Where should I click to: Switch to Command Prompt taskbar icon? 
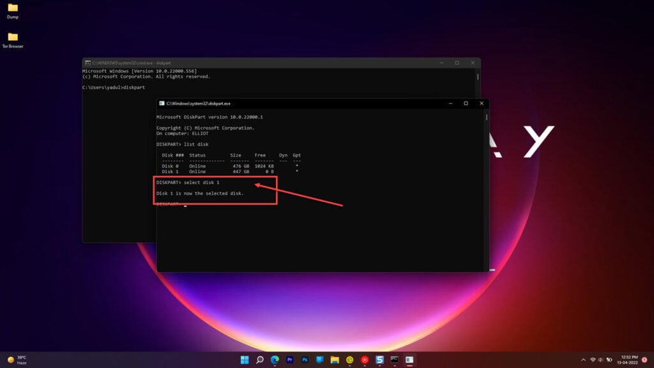coord(395,360)
